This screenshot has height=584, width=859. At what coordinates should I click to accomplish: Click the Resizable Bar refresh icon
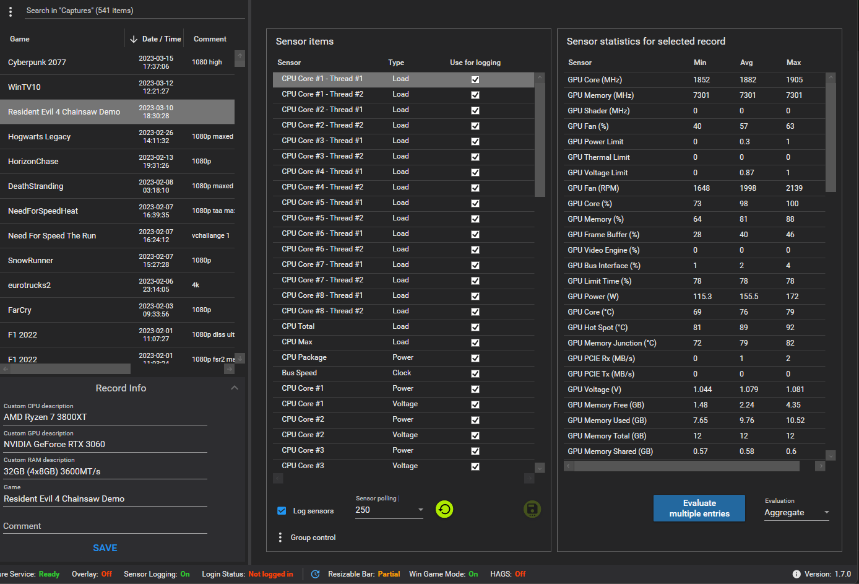tap(315, 574)
